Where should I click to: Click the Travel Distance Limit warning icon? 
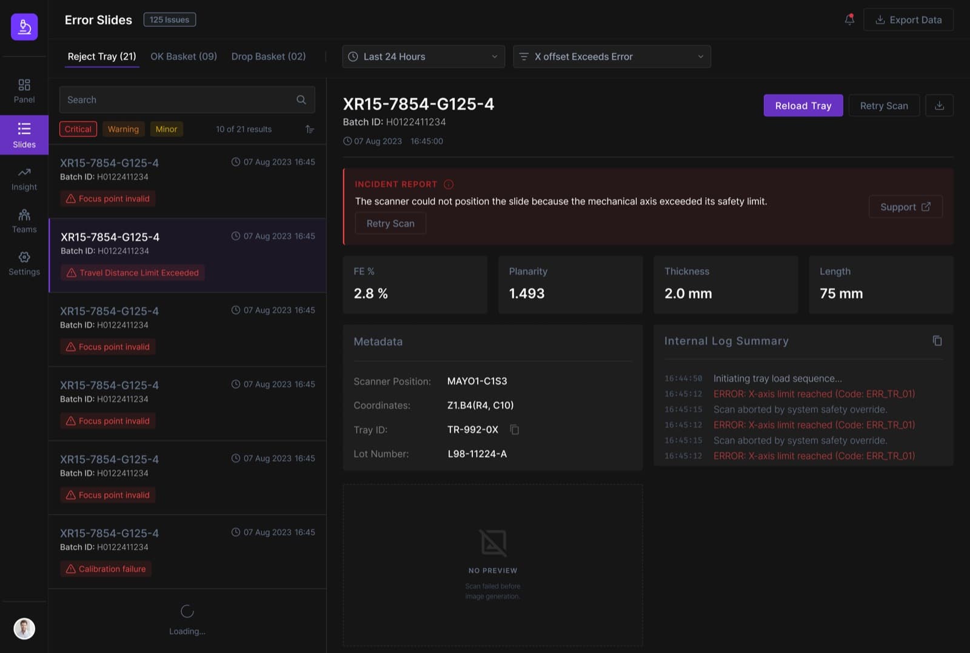point(71,273)
